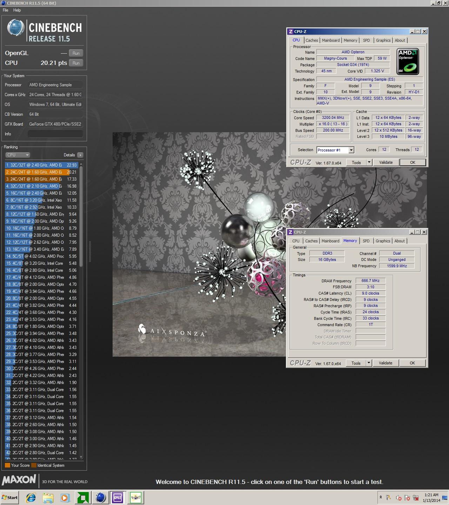Open Tools dropdown arrow in upper CPU-Z

[369, 162]
